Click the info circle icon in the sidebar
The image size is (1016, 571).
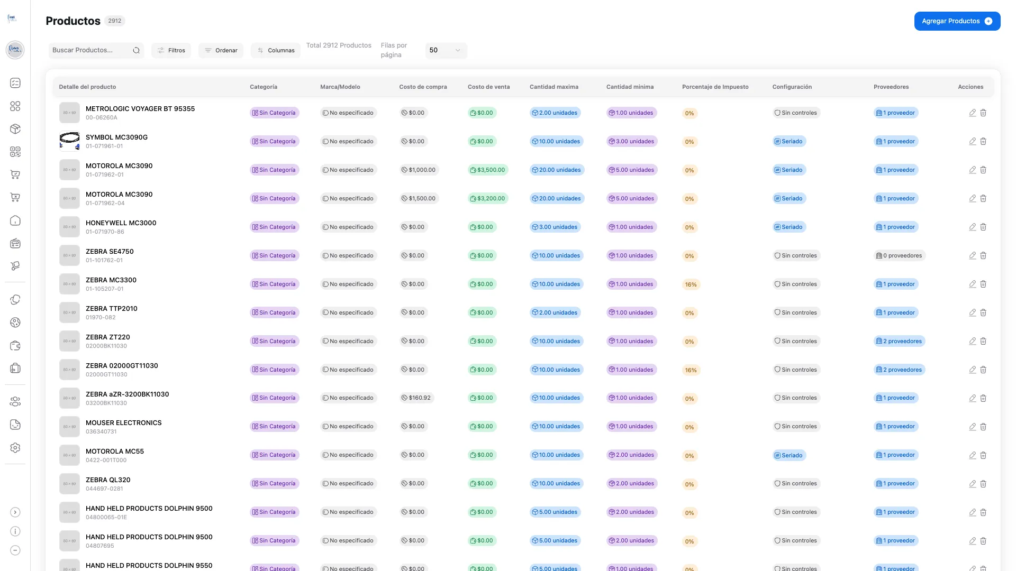pos(15,531)
